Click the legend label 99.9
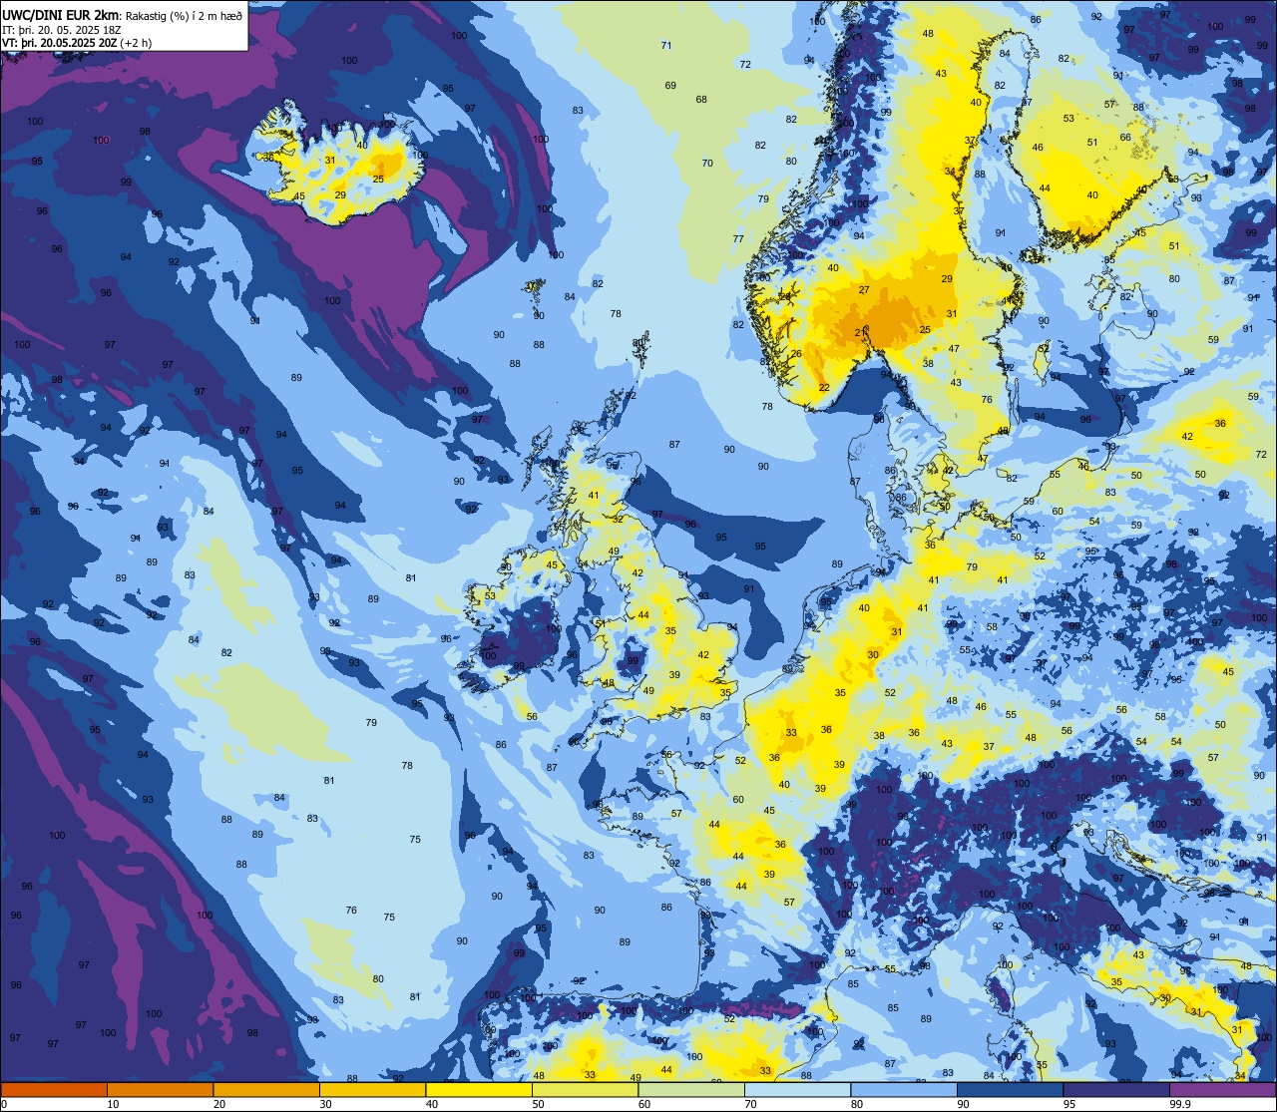This screenshot has height=1112, width=1277. (1181, 1104)
